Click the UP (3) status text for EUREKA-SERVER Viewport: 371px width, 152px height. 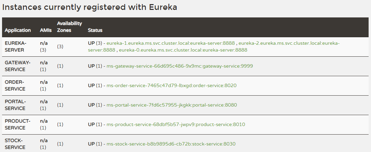[x=95, y=43]
